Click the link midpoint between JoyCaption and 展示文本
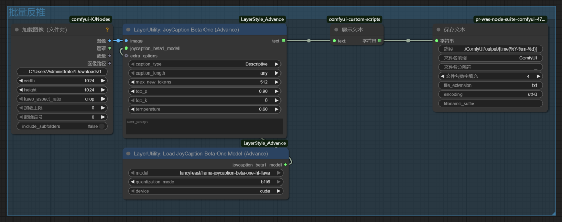This screenshot has width=562, height=222. [x=309, y=41]
